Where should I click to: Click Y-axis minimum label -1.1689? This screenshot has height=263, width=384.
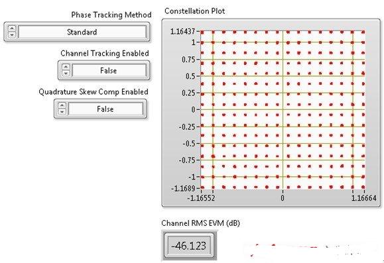coord(183,188)
